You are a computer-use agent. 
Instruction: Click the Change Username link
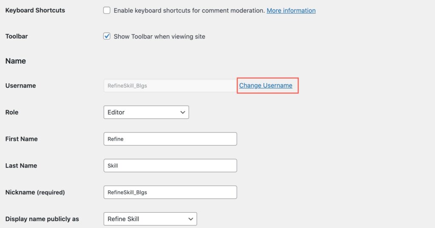pyautogui.click(x=266, y=85)
